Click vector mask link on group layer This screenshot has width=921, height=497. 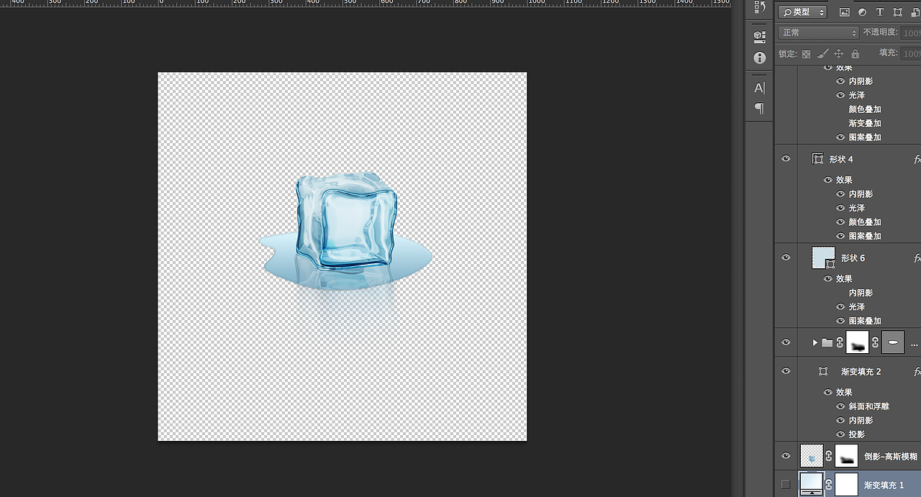tap(875, 342)
